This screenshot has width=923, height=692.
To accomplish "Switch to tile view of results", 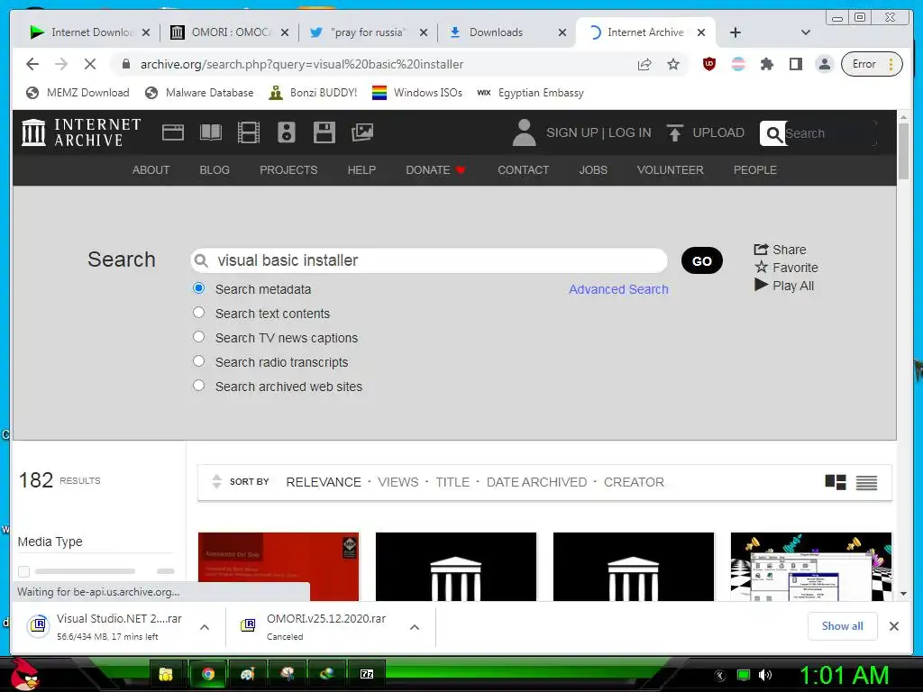I will tap(836, 483).
